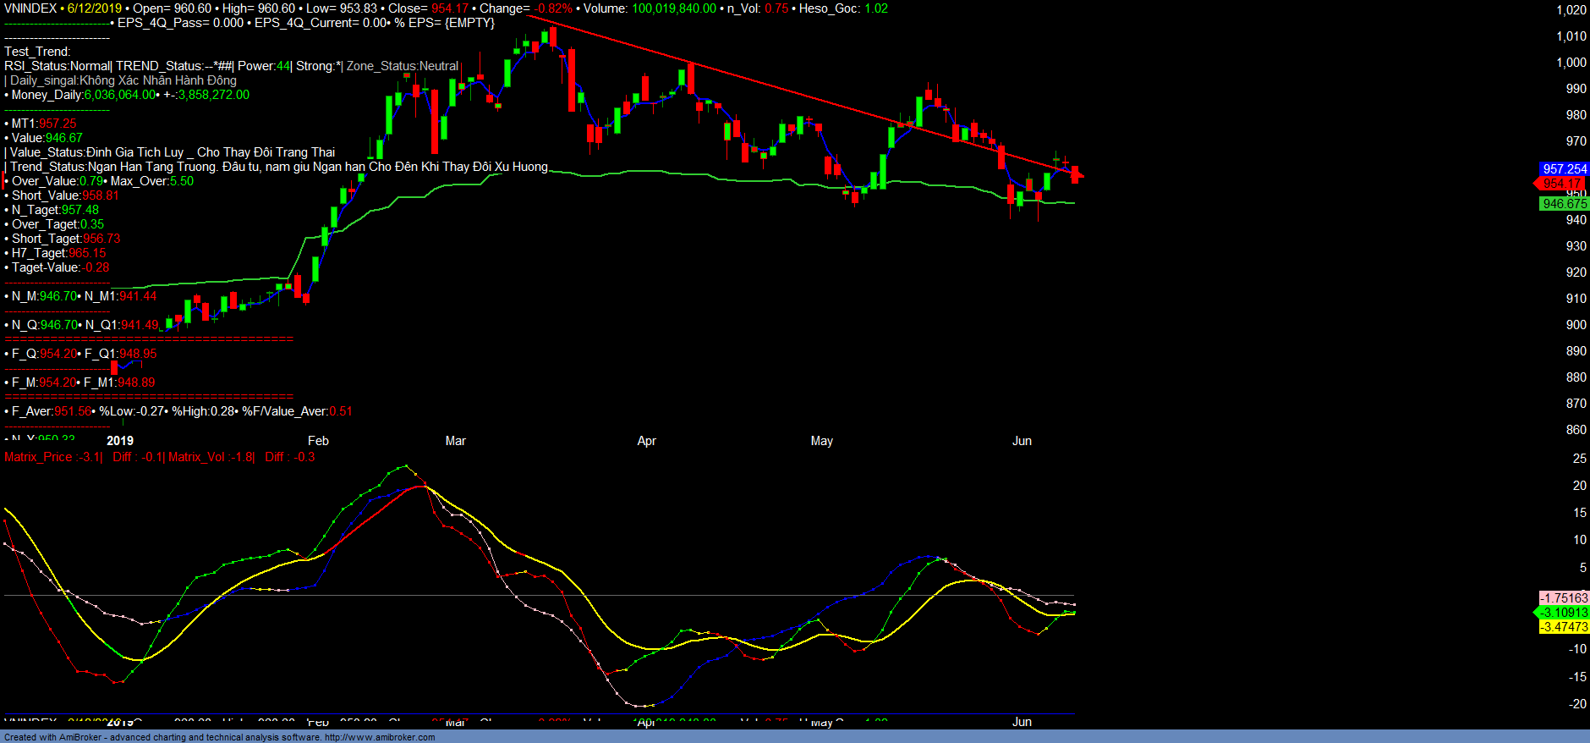Click the Zone_Status:Neutral label
The image size is (1590, 743).
click(x=403, y=66)
